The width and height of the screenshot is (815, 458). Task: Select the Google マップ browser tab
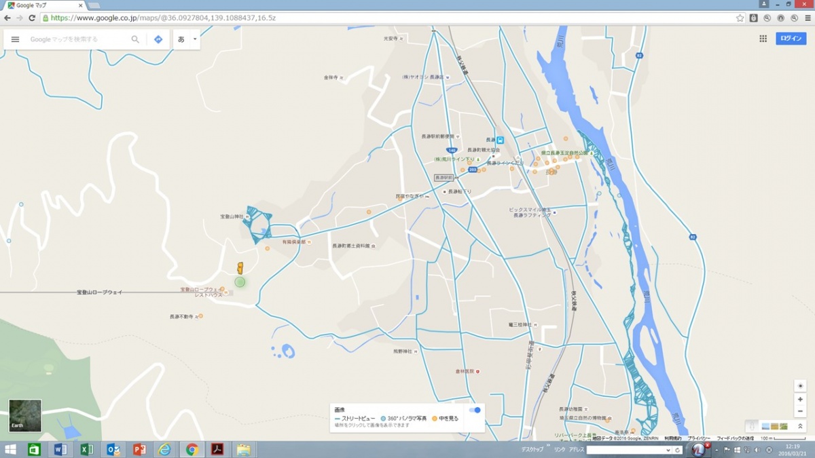pyautogui.click(x=41, y=5)
